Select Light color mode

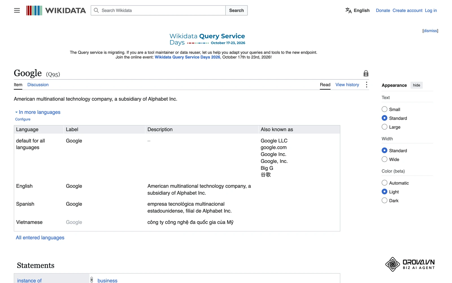384,192
